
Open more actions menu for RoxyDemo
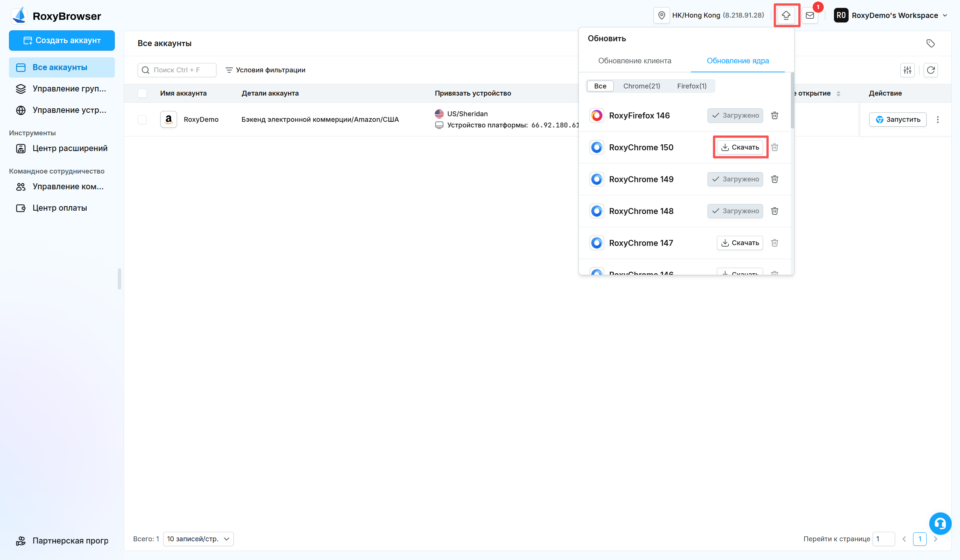[x=937, y=120]
